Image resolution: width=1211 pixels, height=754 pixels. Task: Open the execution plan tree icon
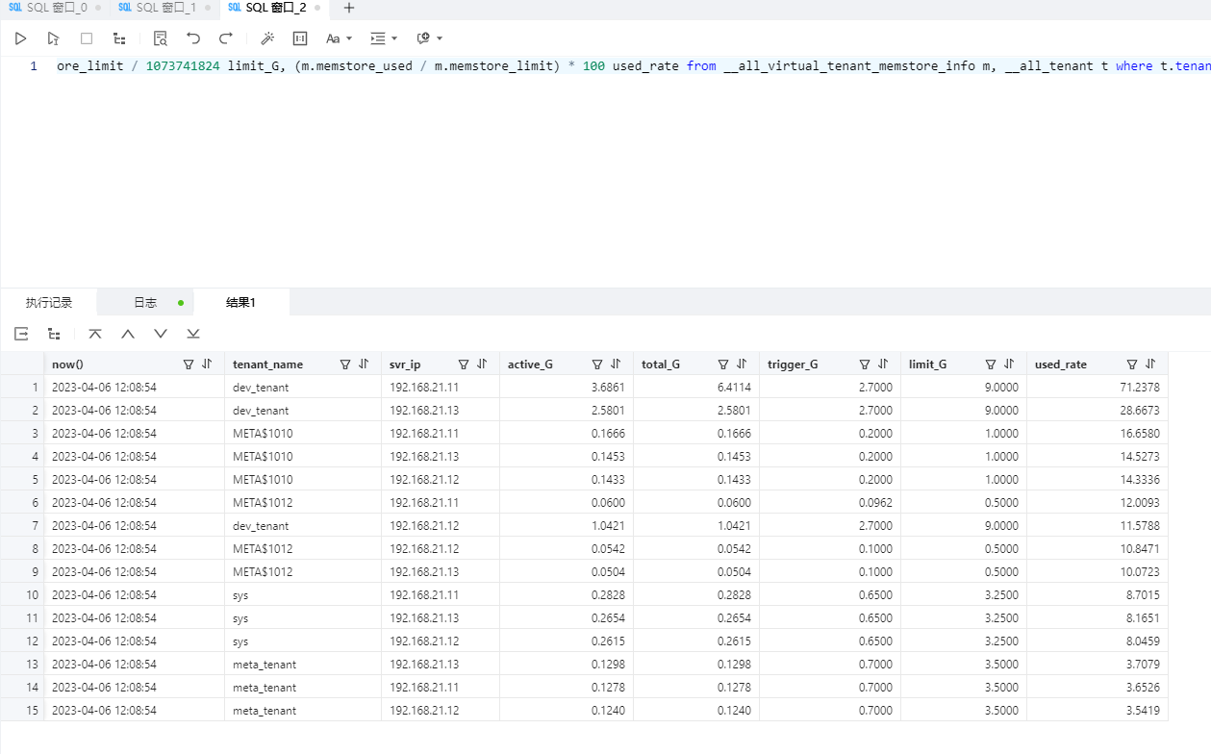(x=119, y=38)
